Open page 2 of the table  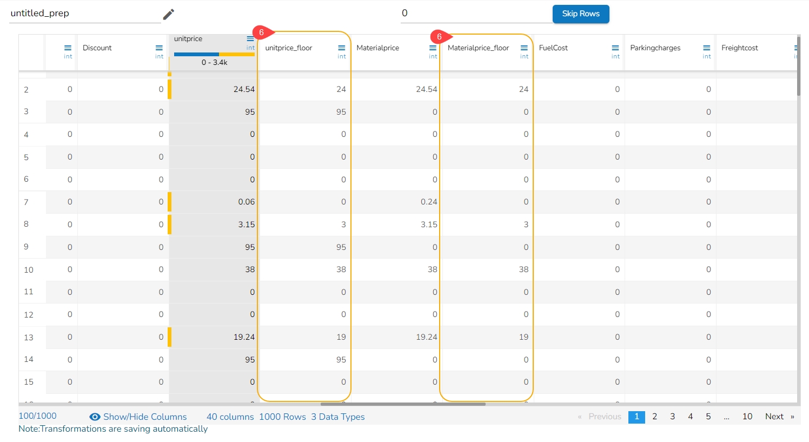point(654,416)
